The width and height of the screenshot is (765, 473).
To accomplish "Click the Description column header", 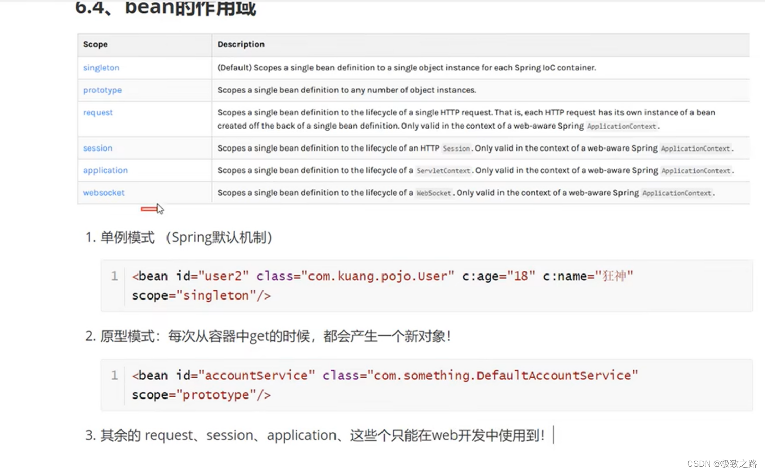I will pos(241,44).
